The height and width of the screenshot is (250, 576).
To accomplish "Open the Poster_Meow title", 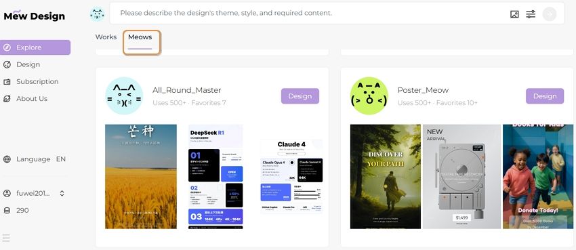I will [x=423, y=90].
